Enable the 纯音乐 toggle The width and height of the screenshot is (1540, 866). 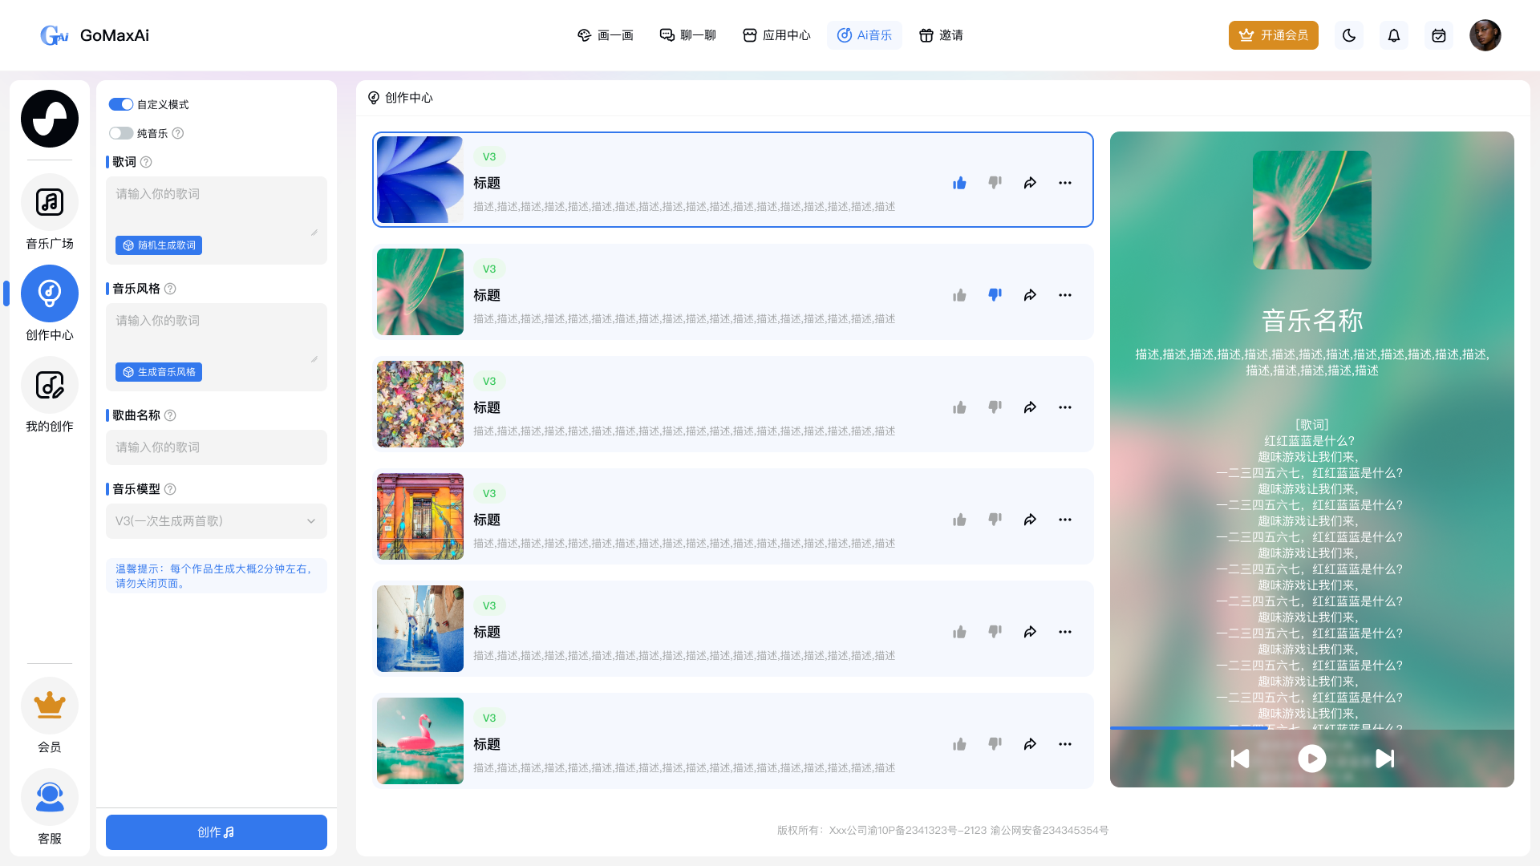121,133
